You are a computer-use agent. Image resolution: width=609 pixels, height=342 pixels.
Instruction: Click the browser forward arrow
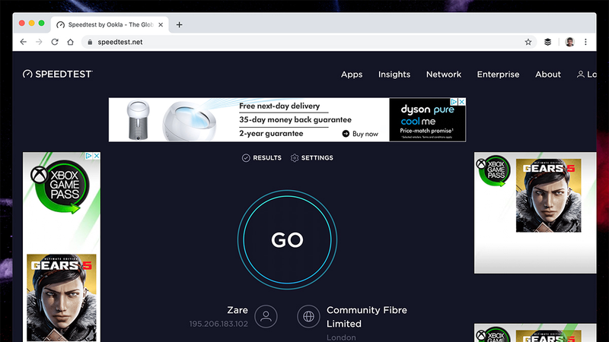39,42
